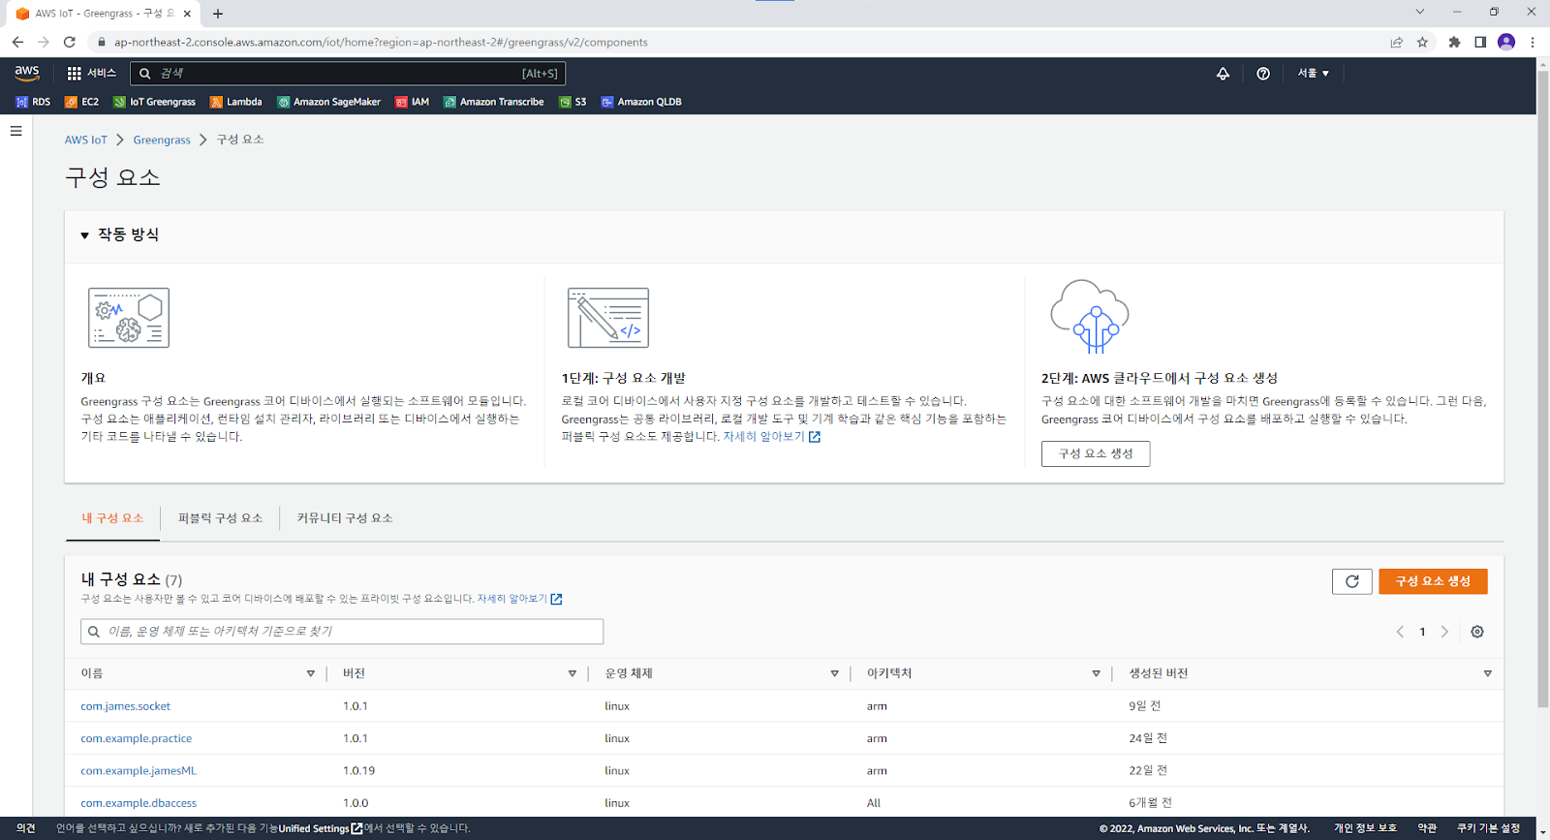Open 자세히 알아보기 link under 내 구성 요소
Screen dimensions: 1550x840
pyautogui.click(x=519, y=599)
